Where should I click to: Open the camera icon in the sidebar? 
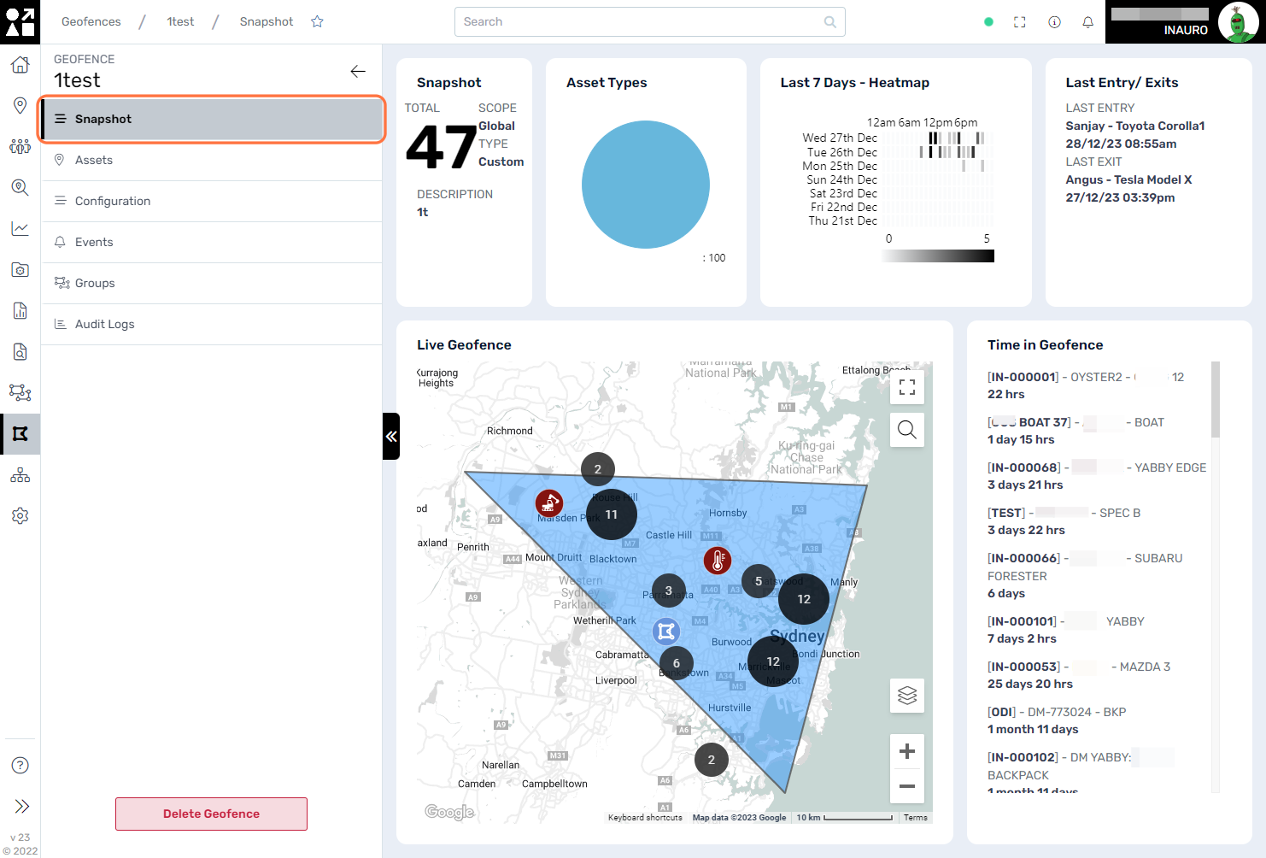(20, 269)
